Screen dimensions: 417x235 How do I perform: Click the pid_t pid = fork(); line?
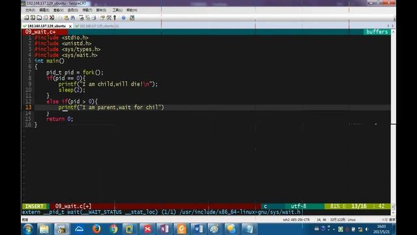75,72
